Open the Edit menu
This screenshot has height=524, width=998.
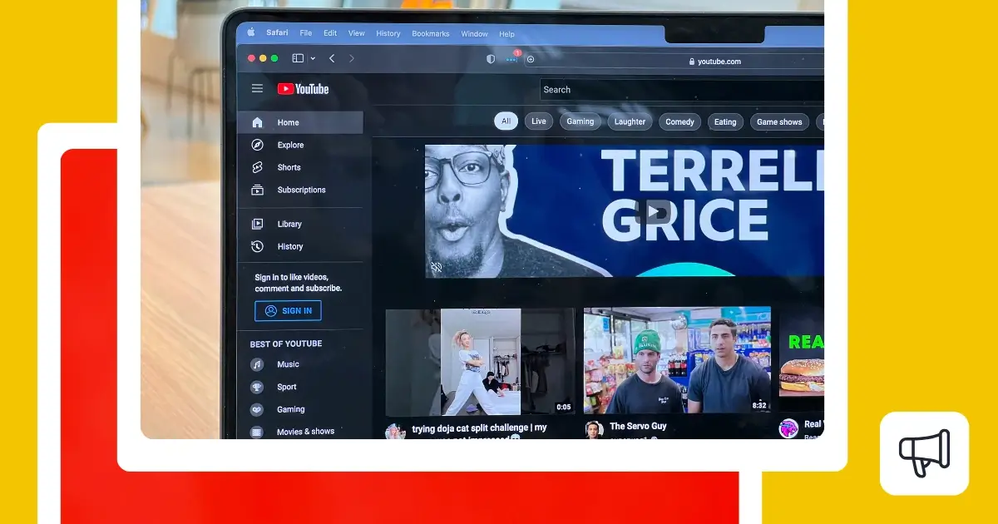coord(330,33)
